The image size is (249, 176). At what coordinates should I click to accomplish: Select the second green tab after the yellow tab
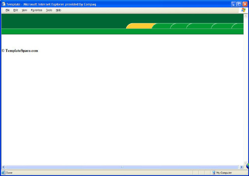[x=179, y=26]
